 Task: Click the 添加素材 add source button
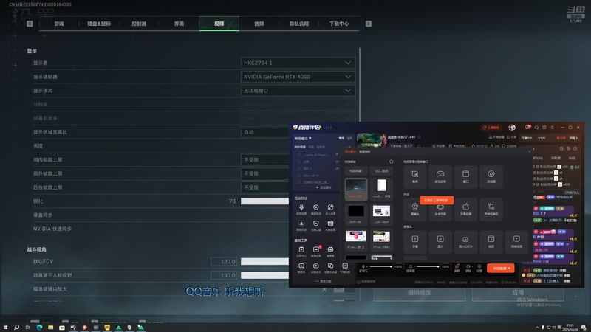click(x=324, y=187)
